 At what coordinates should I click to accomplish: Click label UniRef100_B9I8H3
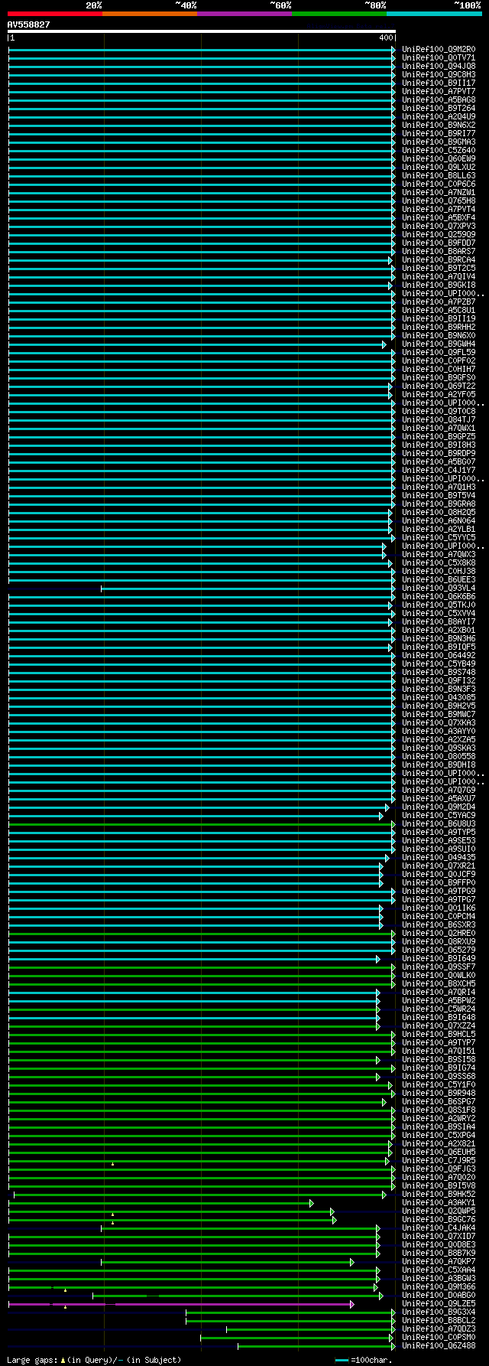439,445
